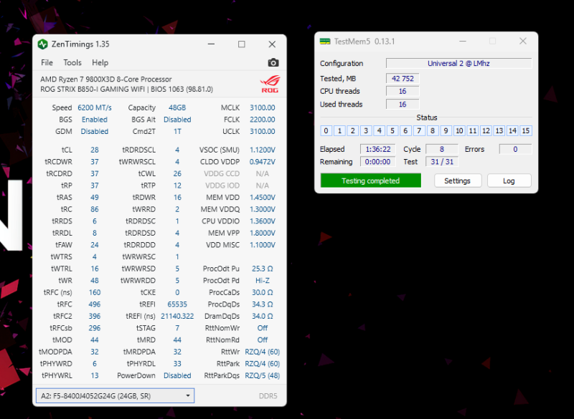Click thread status box 13
This screenshot has width=574, height=419.
coord(499,131)
